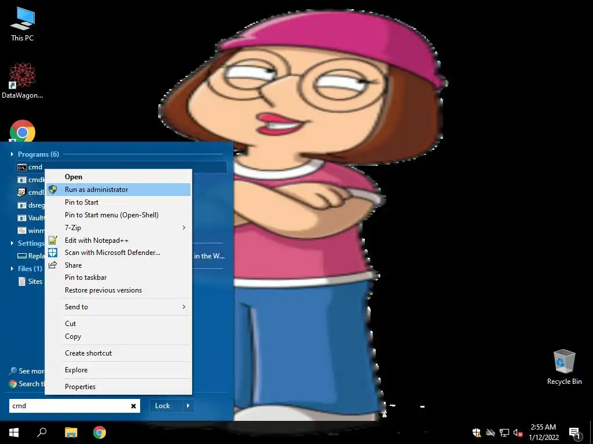593x444 pixels.
Task: Click the network tray icon
Action: (504, 432)
